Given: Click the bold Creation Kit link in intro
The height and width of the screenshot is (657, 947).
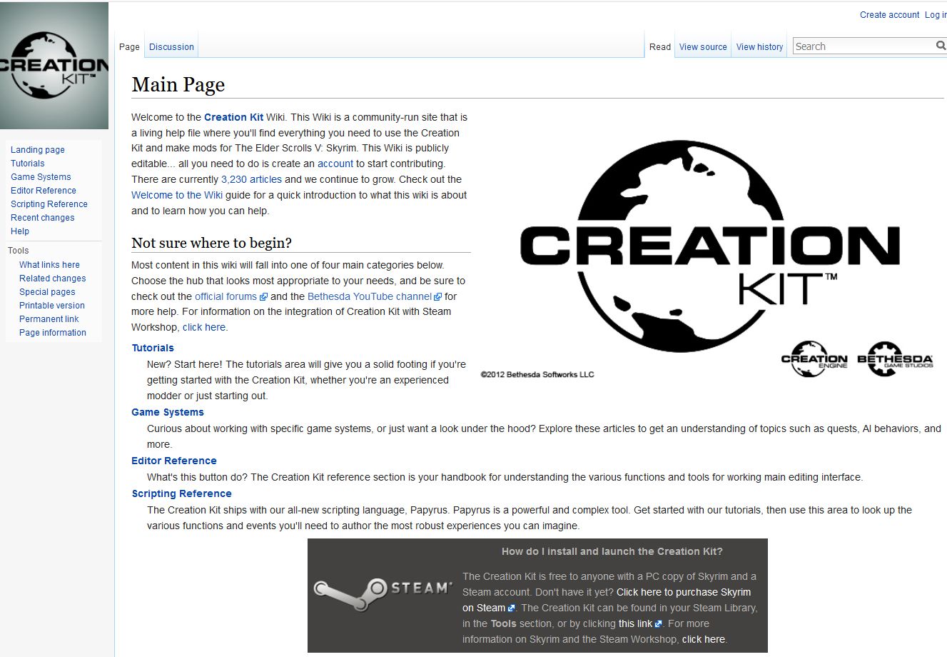Looking at the screenshot, I should (x=233, y=117).
